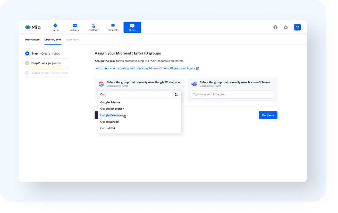Screen dimensions: 338x213
Task: Open the Activity section
Action: [x=74, y=27]
